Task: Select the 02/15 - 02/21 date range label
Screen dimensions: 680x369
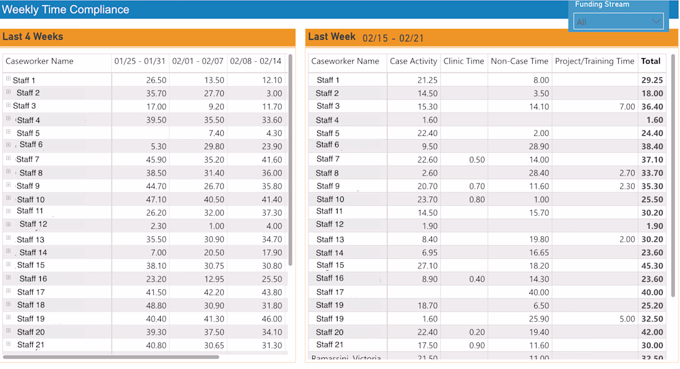Action: pyautogui.click(x=393, y=38)
